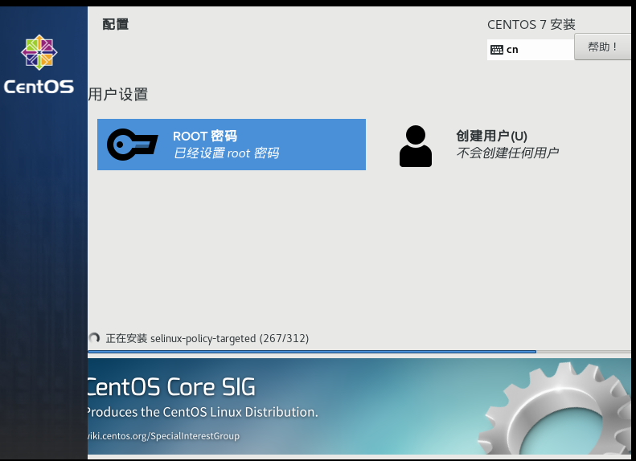Click the key icon for ROOT password
636x461 pixels.
133,145
